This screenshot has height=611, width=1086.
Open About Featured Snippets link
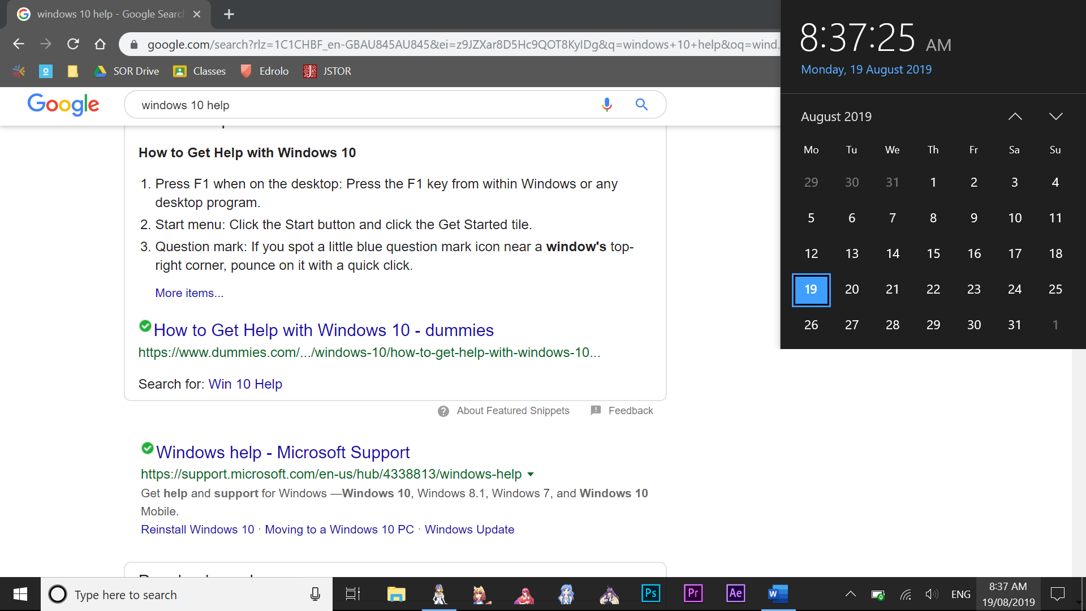pyautogui.click(x=513, y=411)
